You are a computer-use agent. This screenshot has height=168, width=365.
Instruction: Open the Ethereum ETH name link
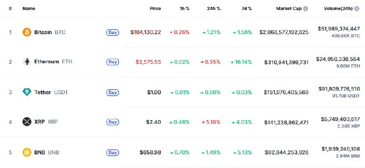click(x=53, y=61)
